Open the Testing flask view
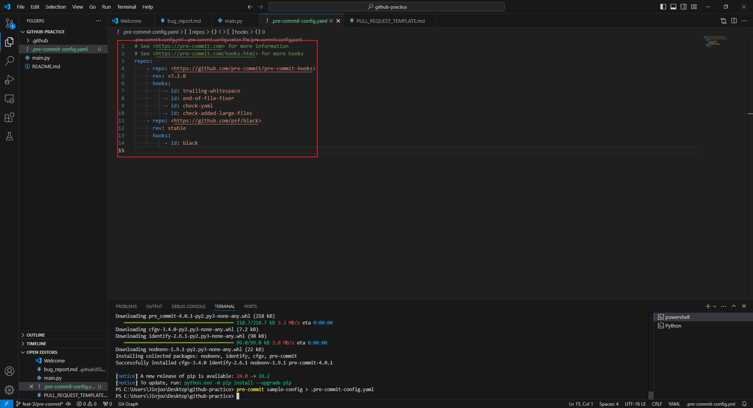 9,136
